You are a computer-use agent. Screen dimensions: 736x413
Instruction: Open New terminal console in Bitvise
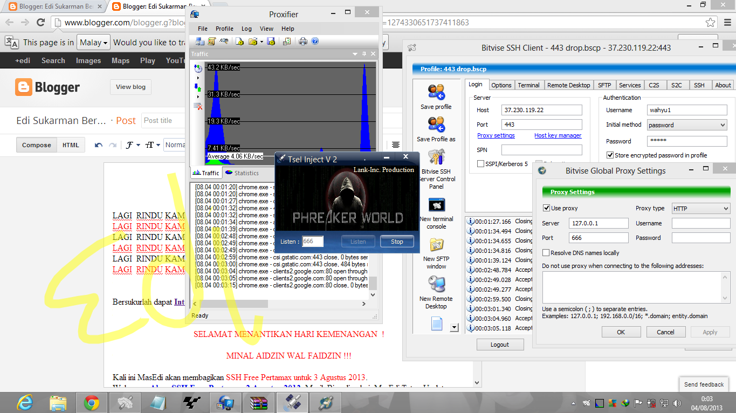[436, 205]
